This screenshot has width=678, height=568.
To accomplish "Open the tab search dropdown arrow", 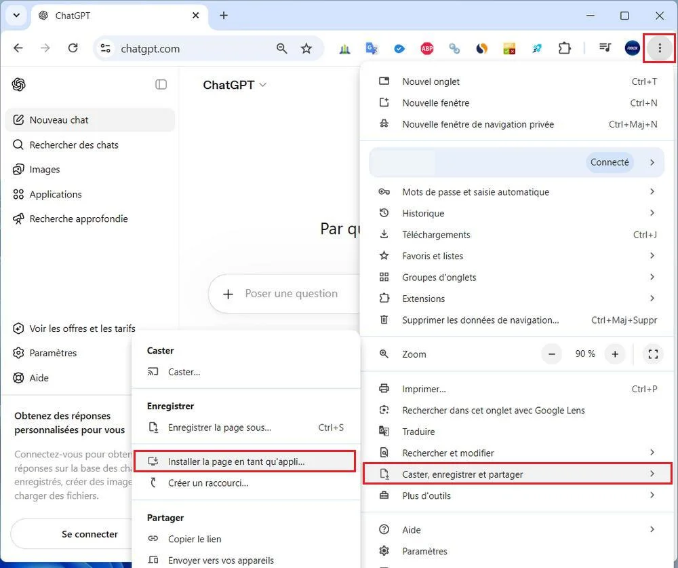I will [16, 16].
